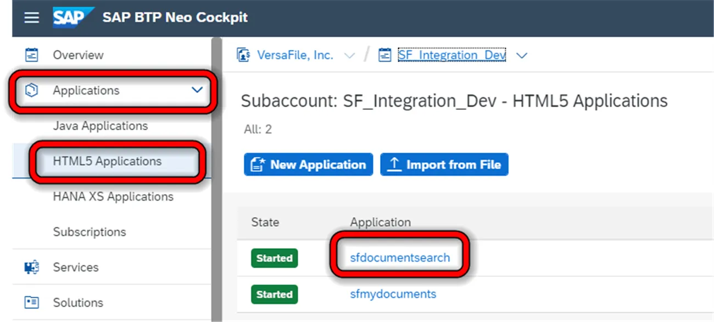Click the Overview sidebar icon
The width and height of the screenshot is (714, 322).
tap(32, 55)
